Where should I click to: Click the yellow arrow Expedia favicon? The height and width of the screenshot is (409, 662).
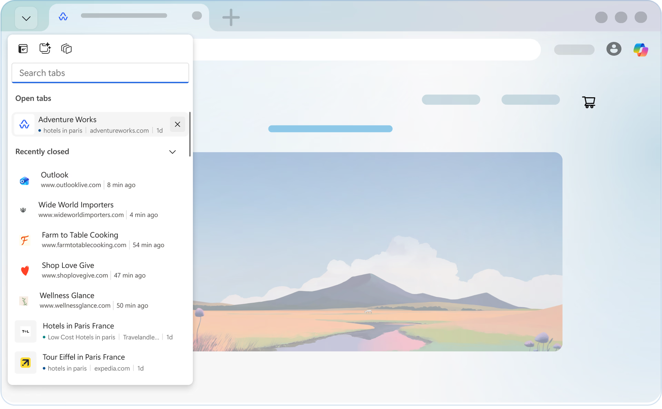[26, 362]
